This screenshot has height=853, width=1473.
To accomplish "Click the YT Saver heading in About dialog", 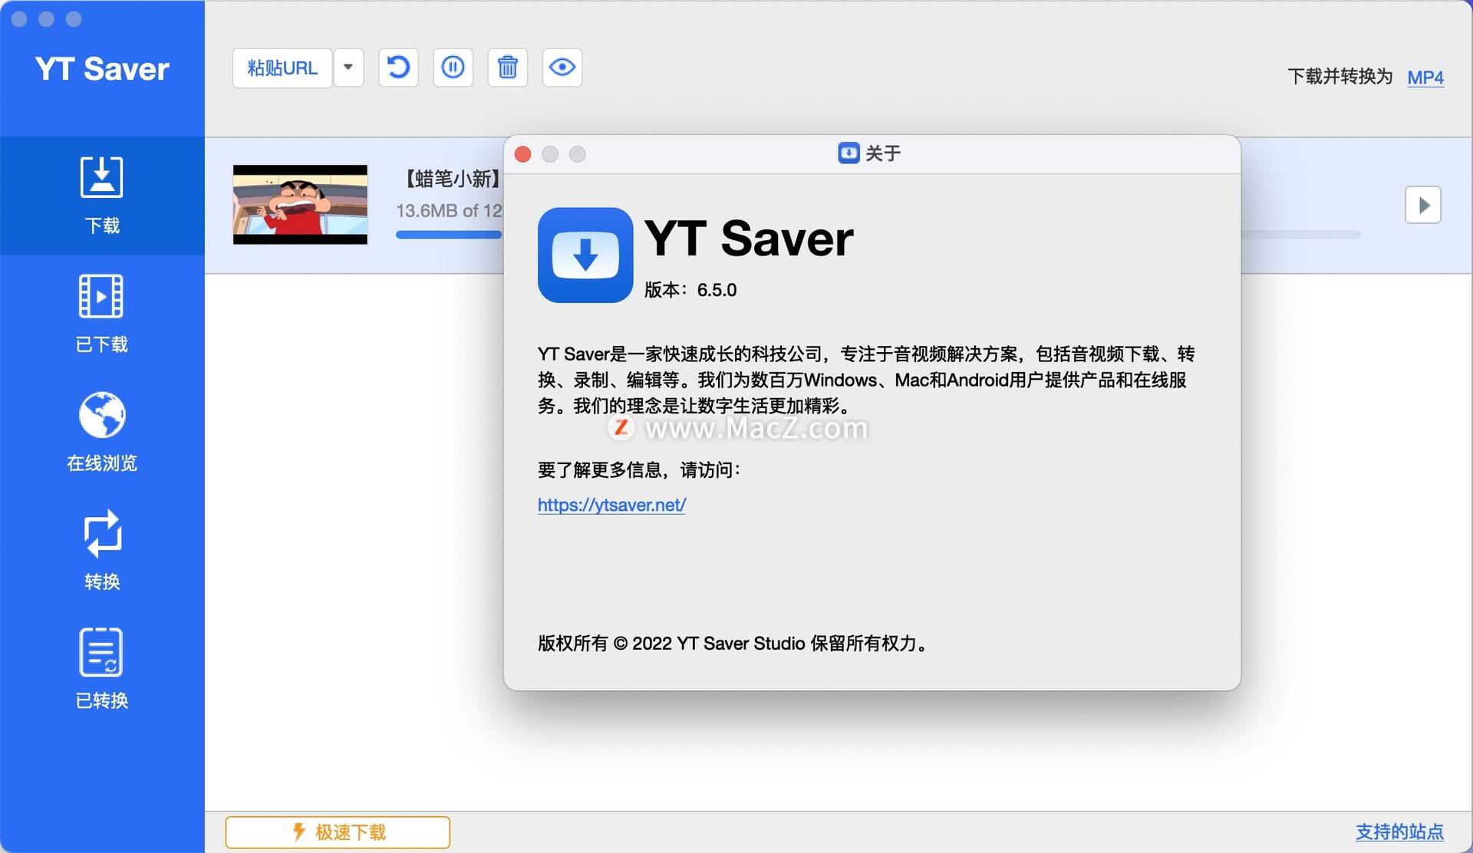I will point(749,238).
